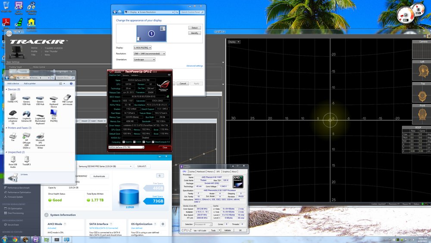
Task: Open the CPU-Z Memory tab
Action: pyautogui.click(x=211, y=171)
